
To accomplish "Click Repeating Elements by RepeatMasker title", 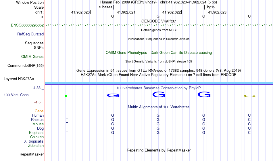I will 159,150.
